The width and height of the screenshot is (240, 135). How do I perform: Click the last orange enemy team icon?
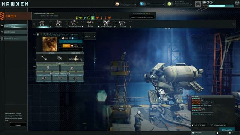[x=109, y=18]
